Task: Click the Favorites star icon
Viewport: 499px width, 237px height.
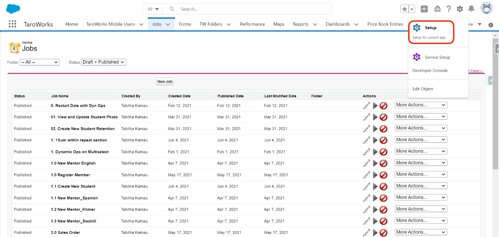Action: coord(405,9)
